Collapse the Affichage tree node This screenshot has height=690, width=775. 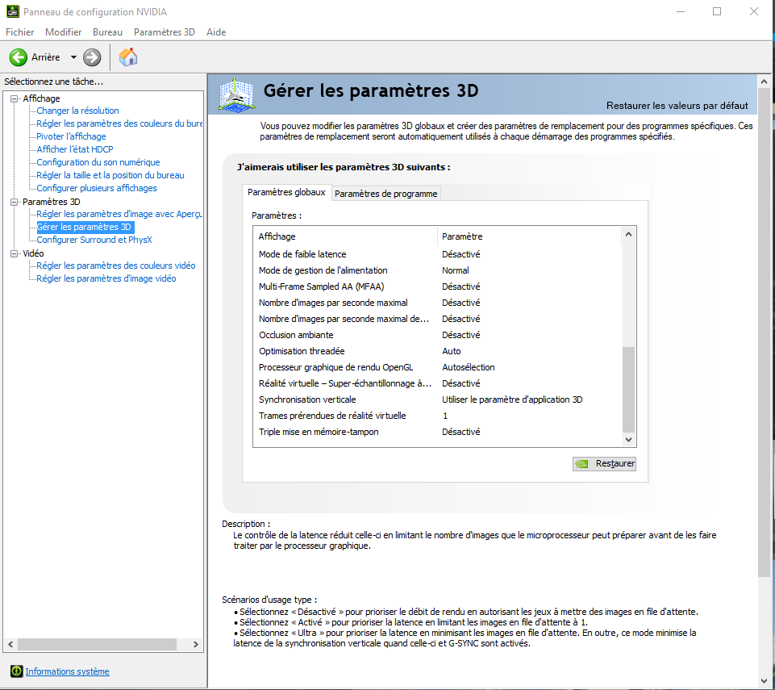[x=14, y=98]
